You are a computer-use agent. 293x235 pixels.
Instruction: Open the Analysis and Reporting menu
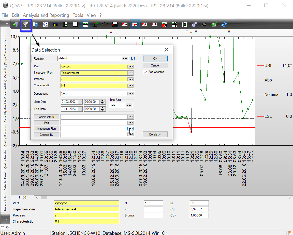point(46,15)
